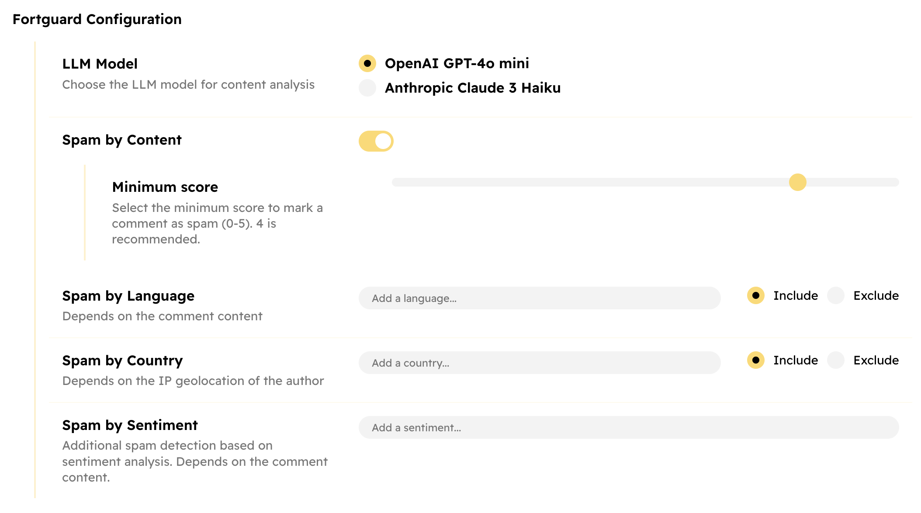
Task: Select the OpenAI GPT-4o mini radio button
Action: coord(367,63)
